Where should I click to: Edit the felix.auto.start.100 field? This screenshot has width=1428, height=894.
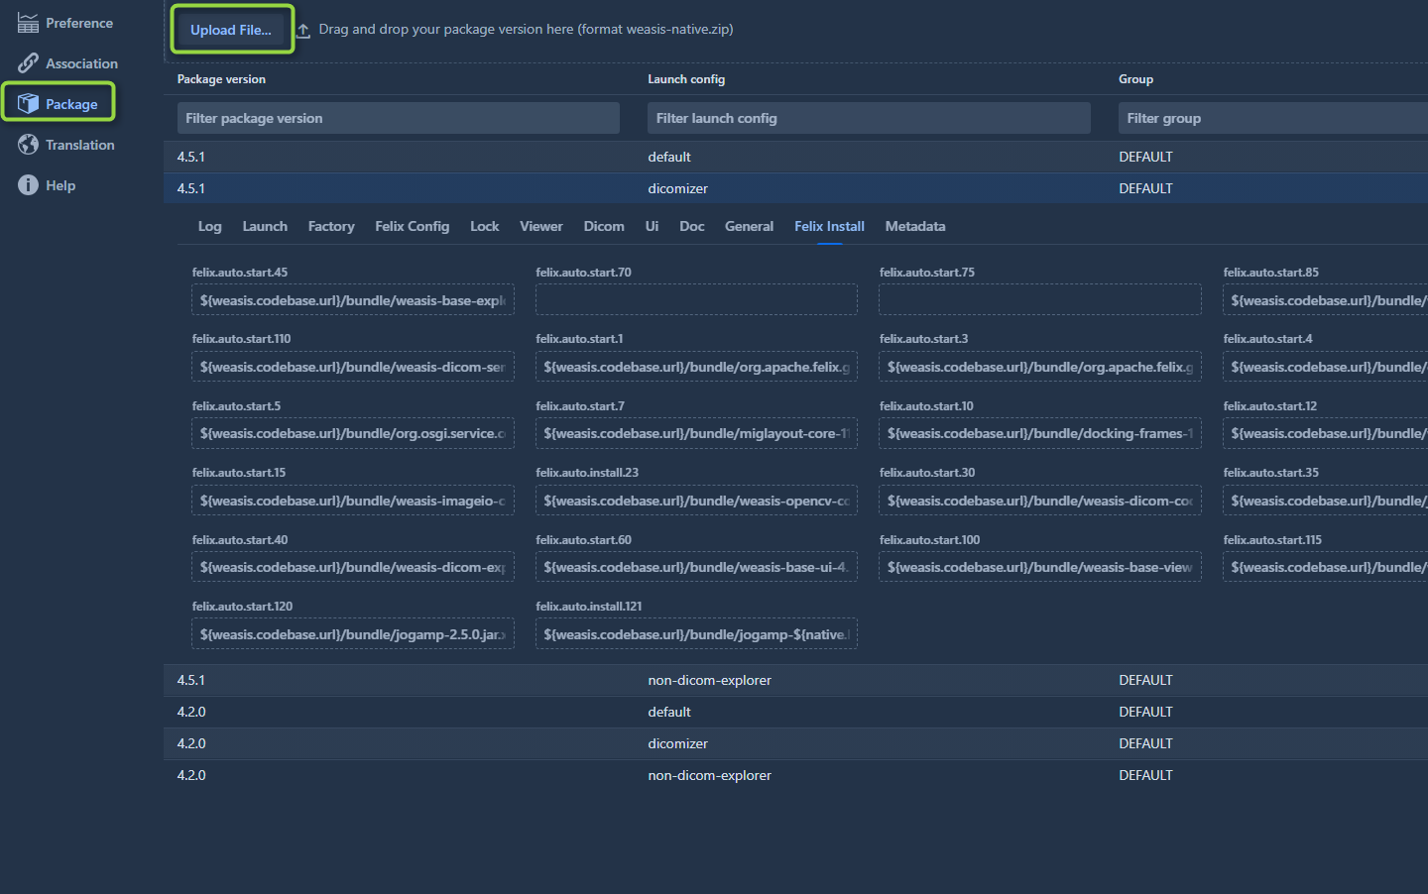pyautogui.click(x=1040, y=567)
